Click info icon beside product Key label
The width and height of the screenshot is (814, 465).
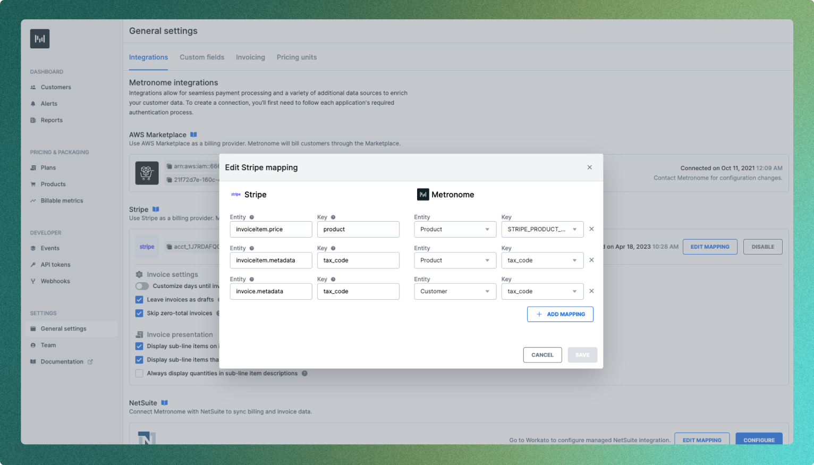pyautogui.click(x=333, y=217)
